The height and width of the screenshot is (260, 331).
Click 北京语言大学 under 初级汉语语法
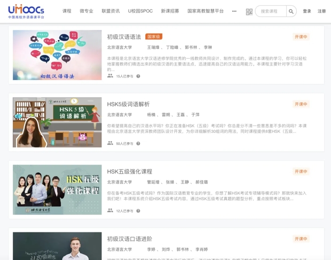(x=120, y=48)
